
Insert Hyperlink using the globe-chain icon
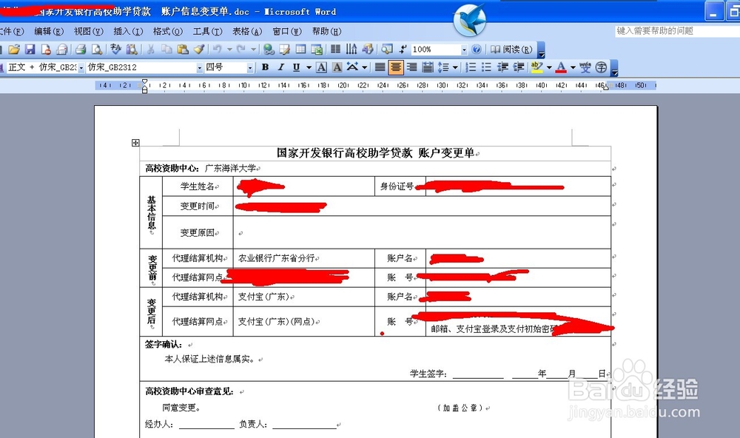(x=269, y=49)
